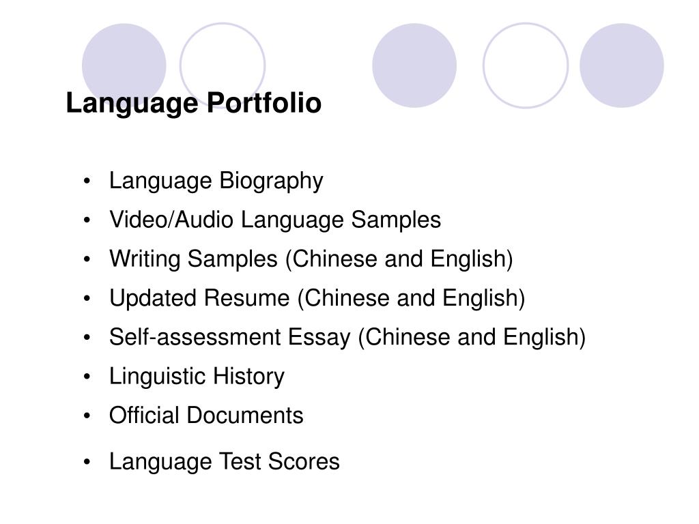
Task: Click the rightmost filled lavender circle
Action: (x=621, y=65)
